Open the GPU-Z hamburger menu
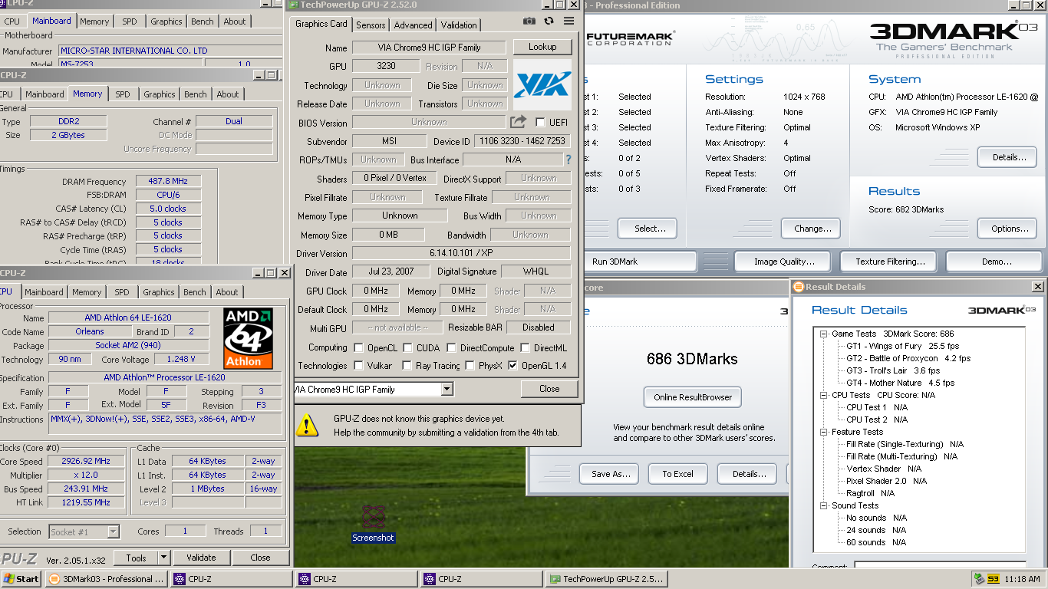 (568, 21)
